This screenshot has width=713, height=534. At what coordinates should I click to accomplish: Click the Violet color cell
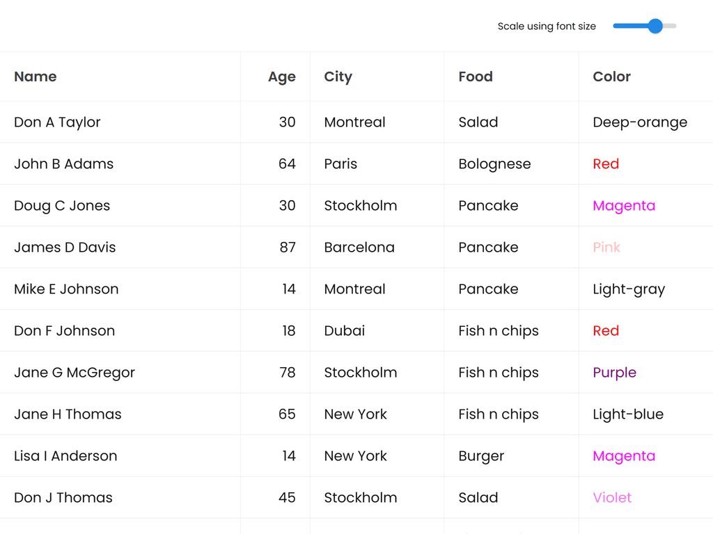click(612, 498)
